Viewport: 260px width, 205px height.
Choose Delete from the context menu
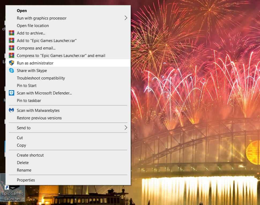68,163
